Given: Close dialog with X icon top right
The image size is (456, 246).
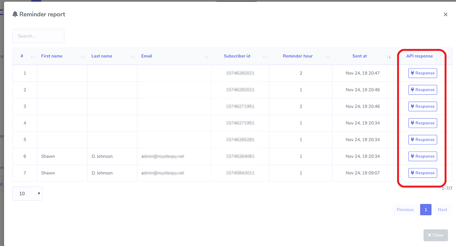Looking at the screenshot, I should 445,14.
